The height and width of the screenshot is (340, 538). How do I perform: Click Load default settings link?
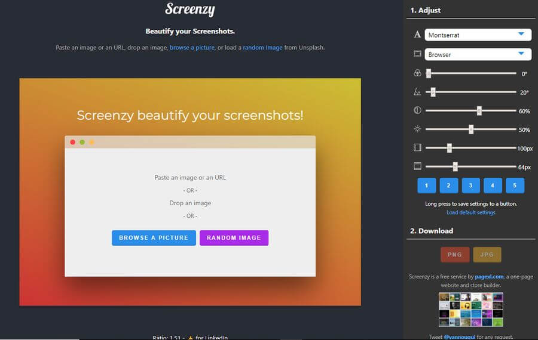(x=471, y=212)
